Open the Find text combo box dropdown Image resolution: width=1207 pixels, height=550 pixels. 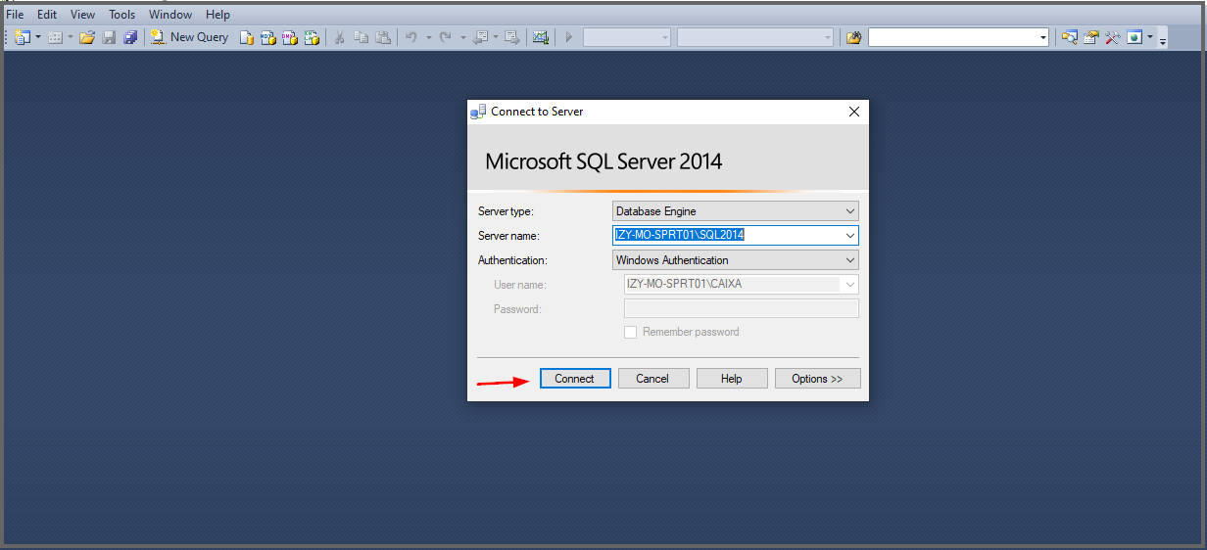tap(1042, 37)
